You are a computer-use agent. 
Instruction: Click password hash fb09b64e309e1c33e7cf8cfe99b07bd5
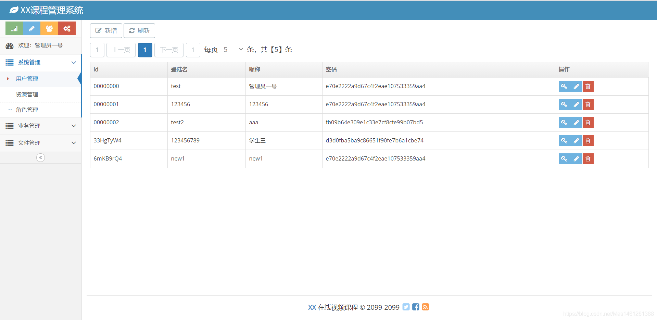click(x=374, y=123)
